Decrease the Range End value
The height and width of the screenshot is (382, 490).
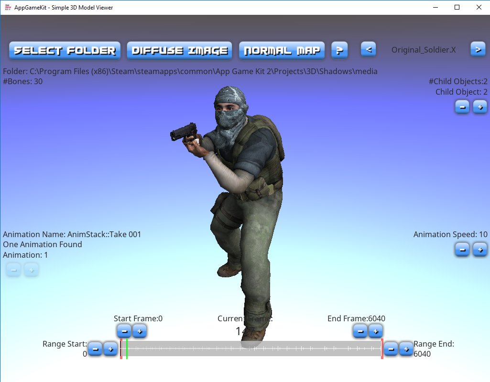(391, 349)
